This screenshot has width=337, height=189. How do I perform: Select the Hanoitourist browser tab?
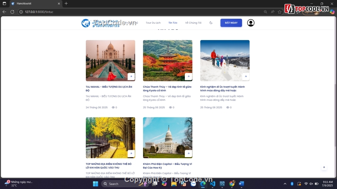(36, 4)
